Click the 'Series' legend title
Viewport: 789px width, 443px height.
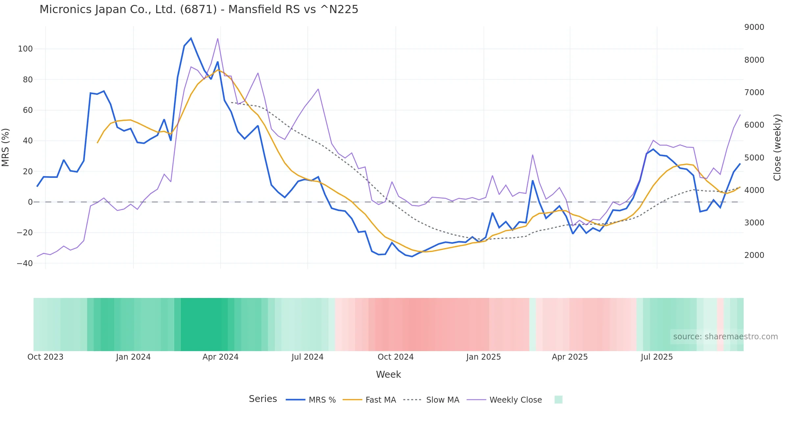tap(263, 399)
